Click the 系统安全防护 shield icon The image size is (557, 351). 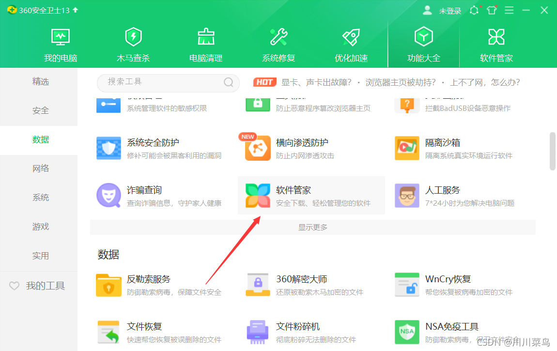pos(108,148)
